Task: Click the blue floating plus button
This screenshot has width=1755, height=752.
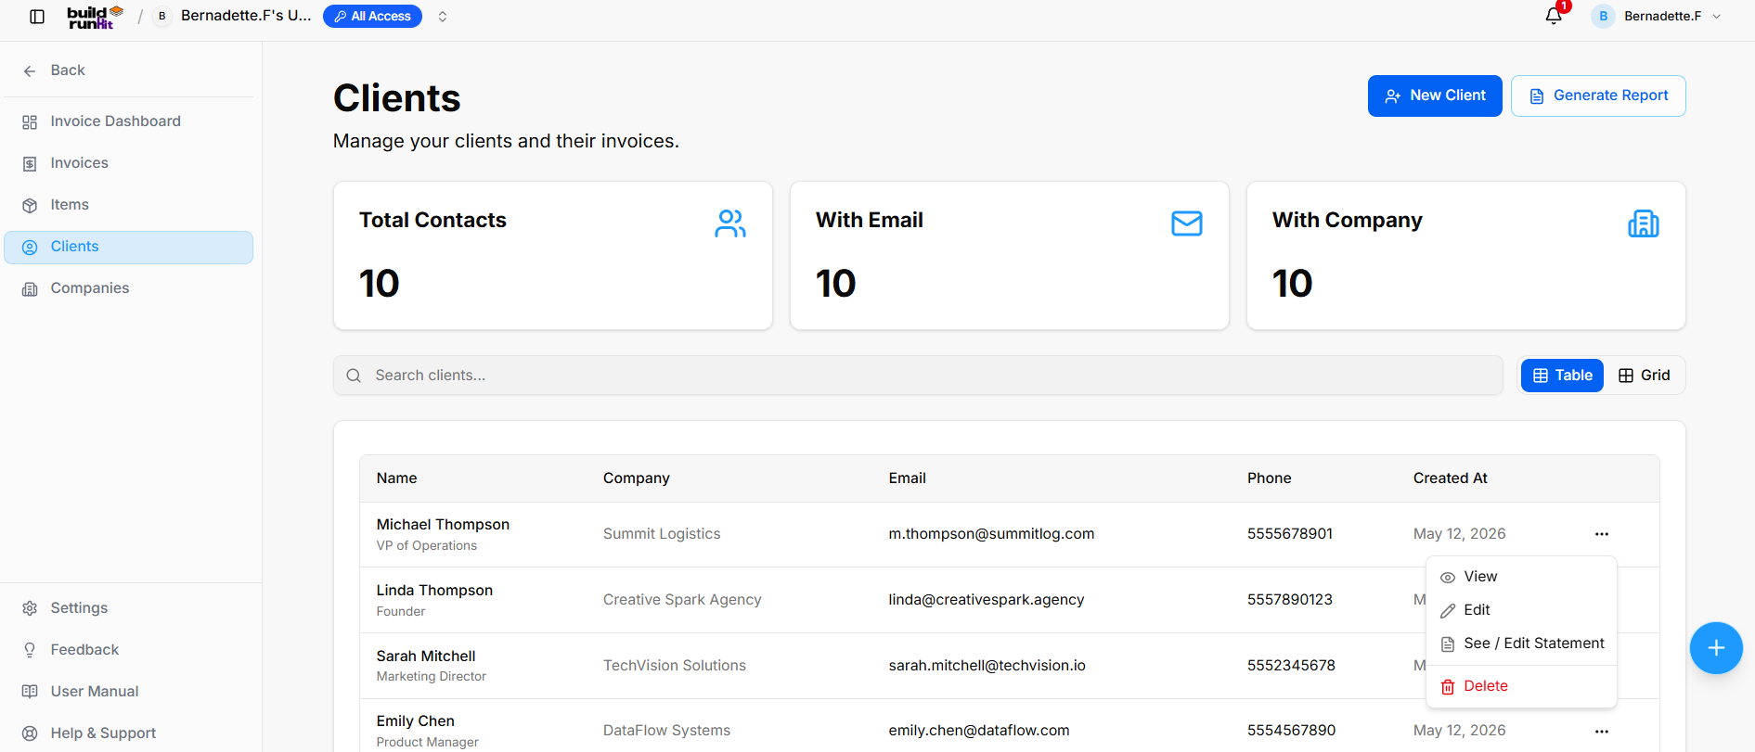Action: click(1716, 648)
